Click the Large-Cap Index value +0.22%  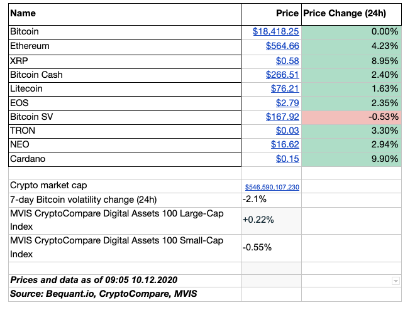(x=258, y=220)
